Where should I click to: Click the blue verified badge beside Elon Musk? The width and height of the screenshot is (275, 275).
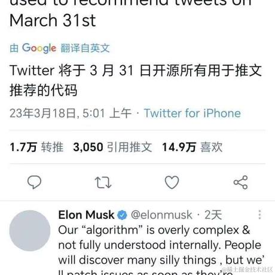pyautogui.click(x=122, y=215)
